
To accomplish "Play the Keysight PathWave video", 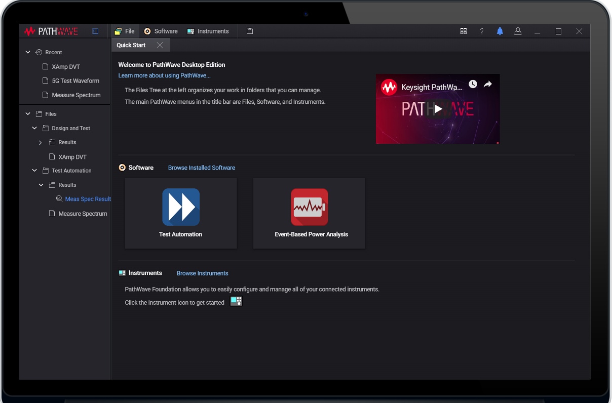I will pos(438,109).
